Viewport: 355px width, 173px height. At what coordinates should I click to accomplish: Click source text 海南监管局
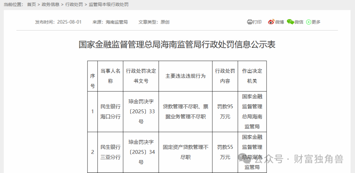pyautogui.click(x=117, y=22)
